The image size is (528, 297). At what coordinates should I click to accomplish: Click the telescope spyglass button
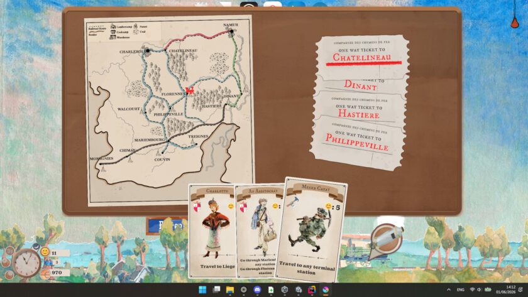click(387, 240)
